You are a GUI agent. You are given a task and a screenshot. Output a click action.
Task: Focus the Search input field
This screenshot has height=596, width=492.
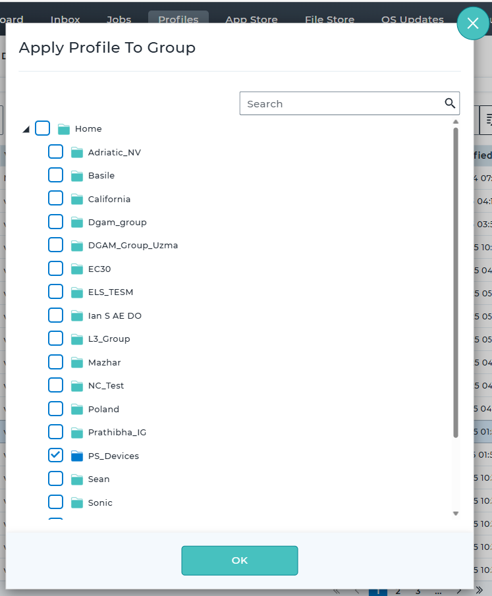[x=341, y=103]
